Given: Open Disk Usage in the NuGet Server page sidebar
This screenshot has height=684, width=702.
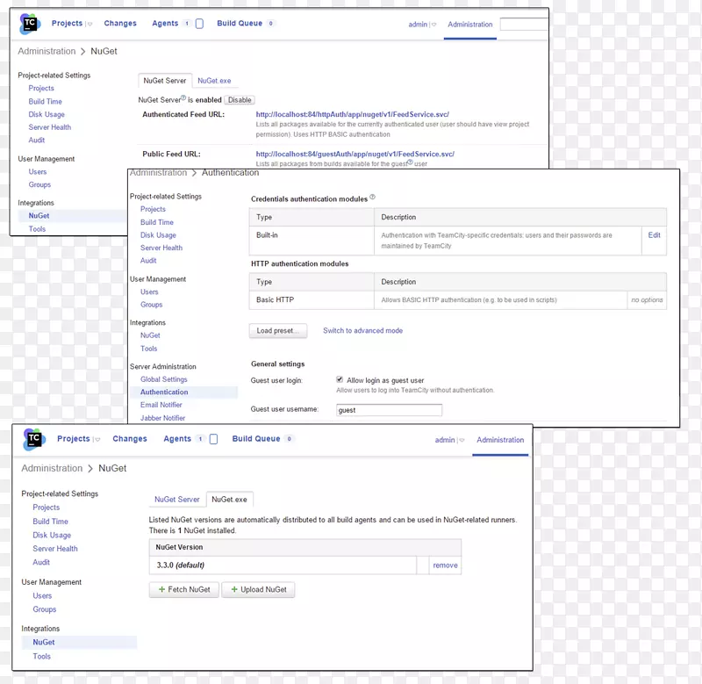Looking at the screenshot, I should pos(47,115).
